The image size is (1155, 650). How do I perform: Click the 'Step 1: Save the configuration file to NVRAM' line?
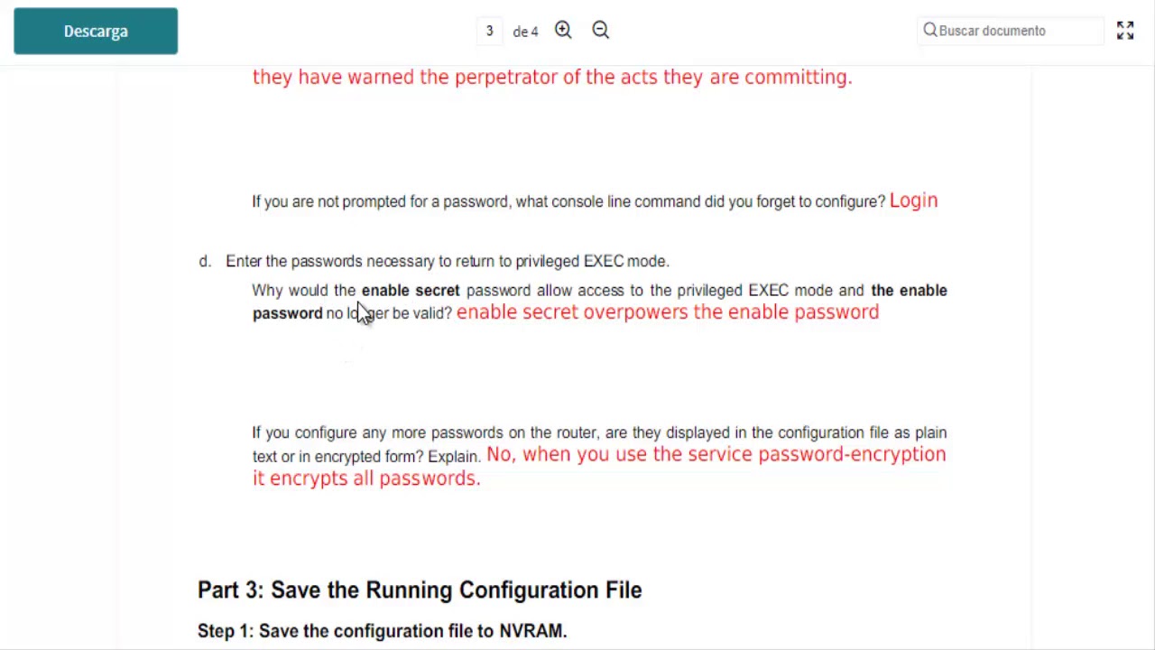click(382, 631)
